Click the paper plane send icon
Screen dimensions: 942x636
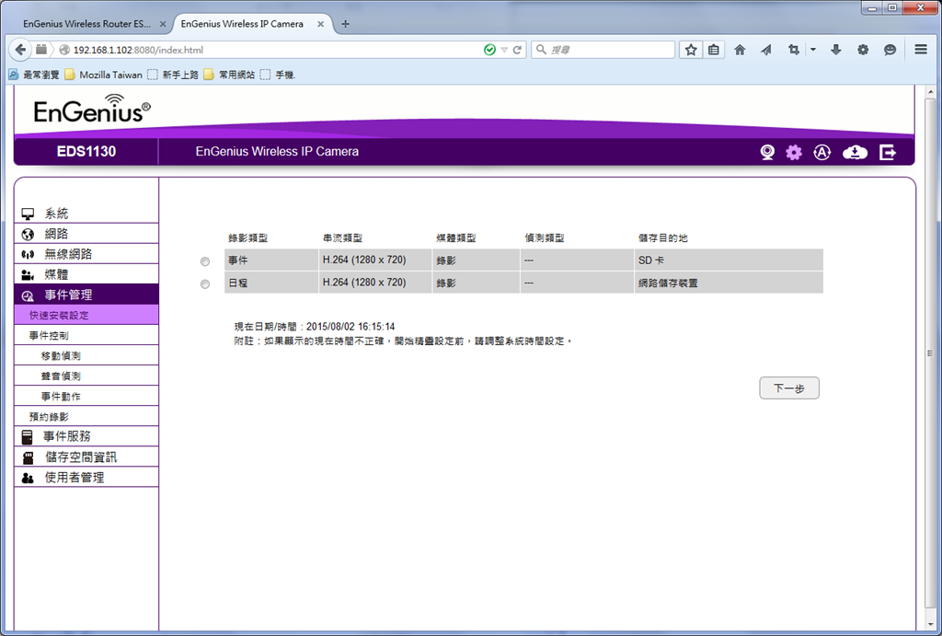pyautogui.click(x=766, y=50)
